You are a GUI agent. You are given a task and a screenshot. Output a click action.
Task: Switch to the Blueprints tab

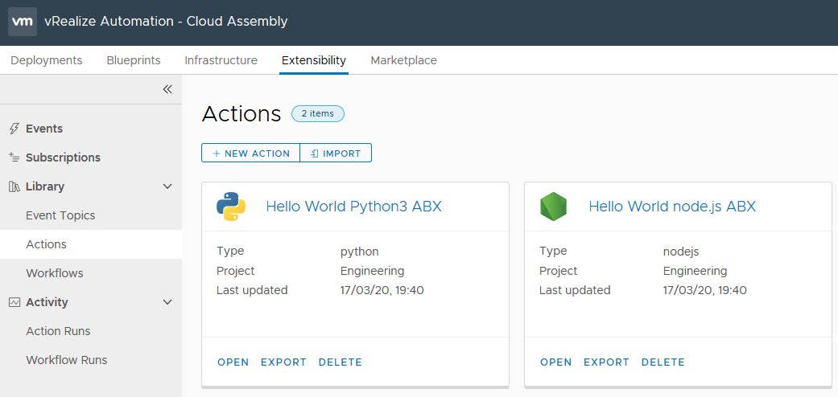tap(134, 60)
